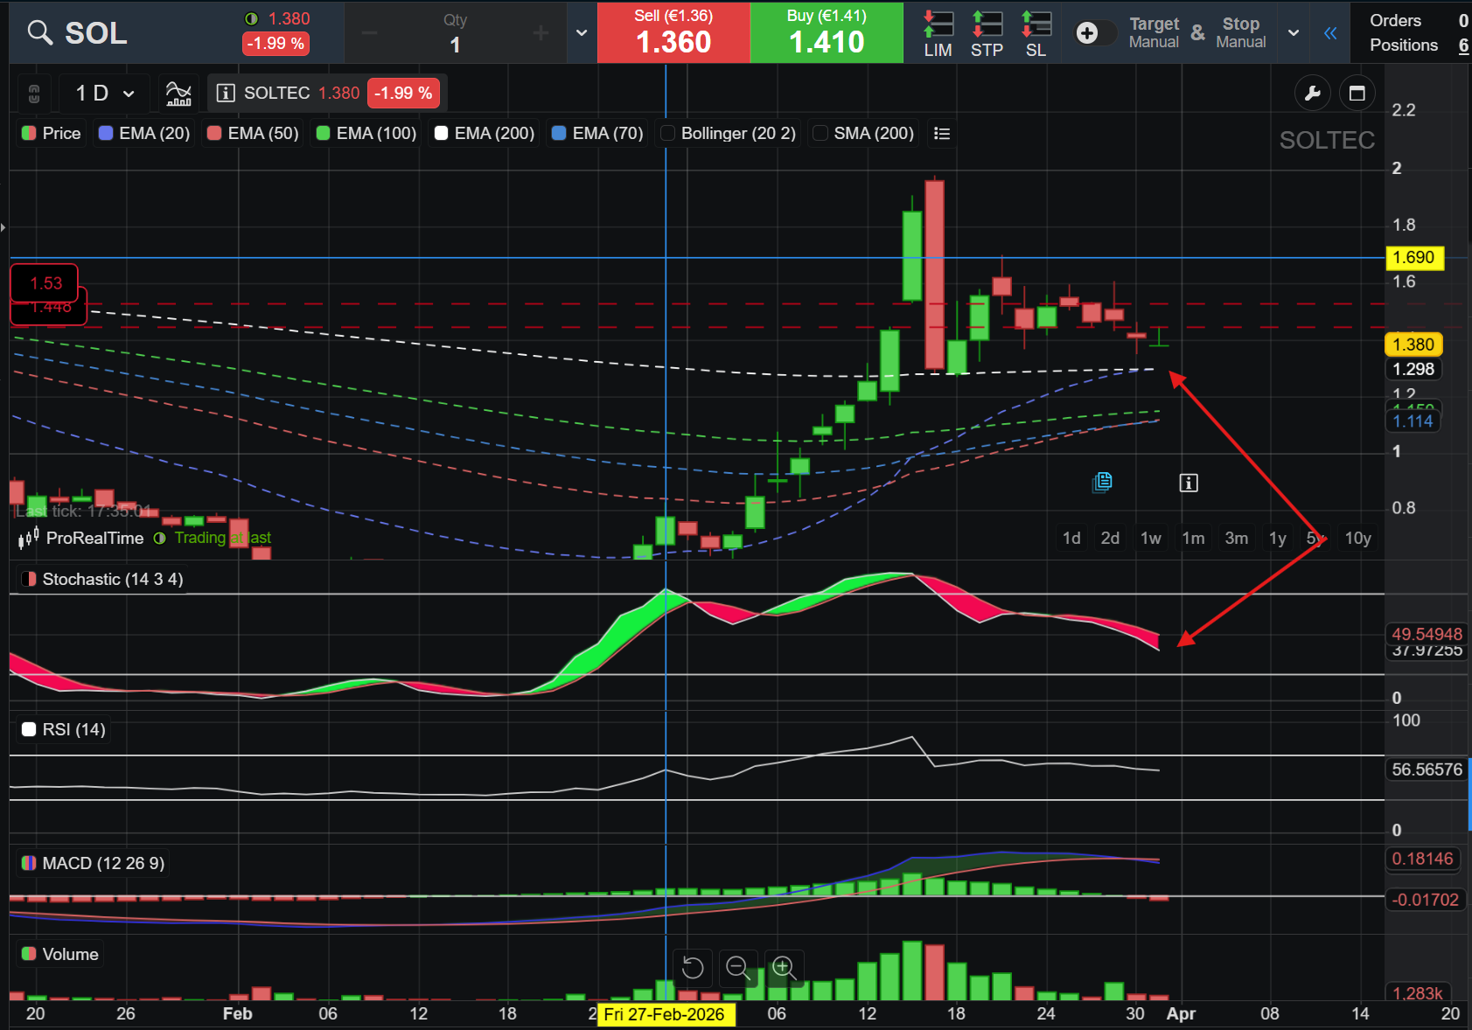
Task: Toggle the Price series visibility
Action: (52, 133)
